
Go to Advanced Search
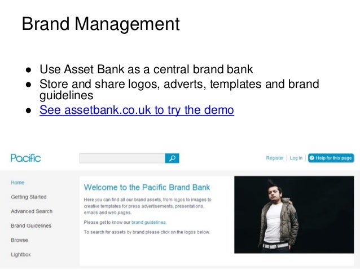(x=32, y=211)
